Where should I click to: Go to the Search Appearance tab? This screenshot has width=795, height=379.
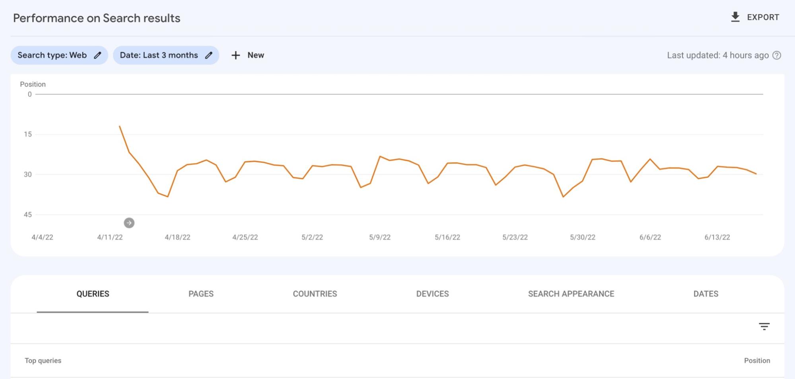point(571,294)
